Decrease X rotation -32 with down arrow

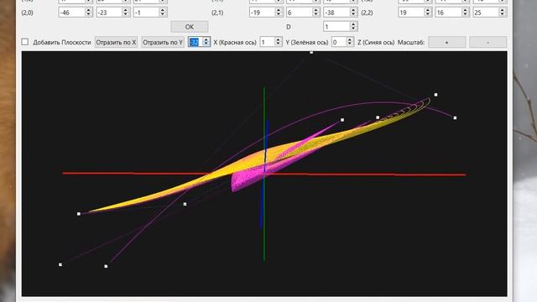(x=206, y=44)
